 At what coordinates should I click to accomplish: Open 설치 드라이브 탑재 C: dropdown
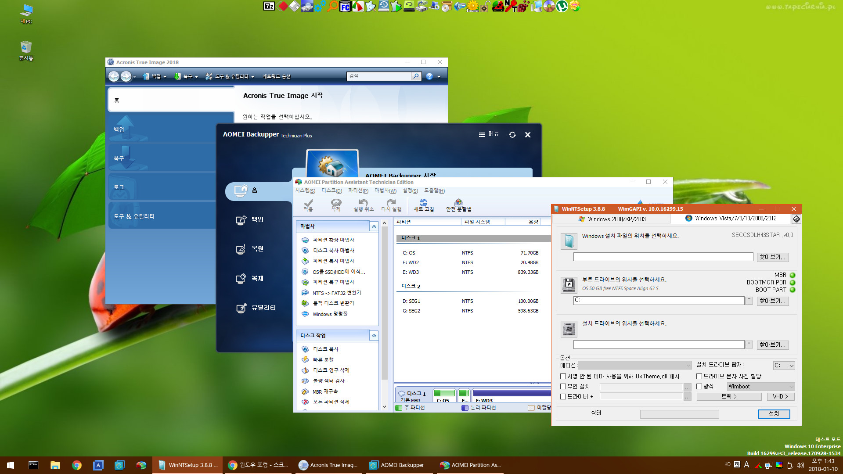[784, 365]
